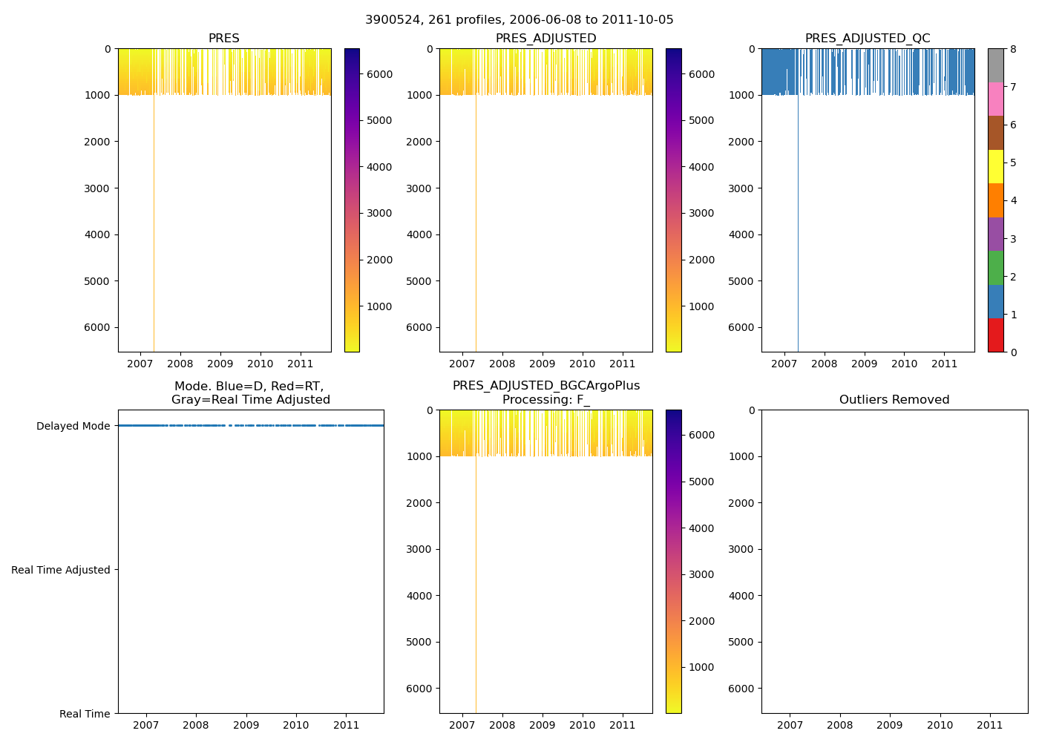Click the PRES_ADJUSTED_QC plot title
Screen dimensions: 1039x742
point(867,39)
